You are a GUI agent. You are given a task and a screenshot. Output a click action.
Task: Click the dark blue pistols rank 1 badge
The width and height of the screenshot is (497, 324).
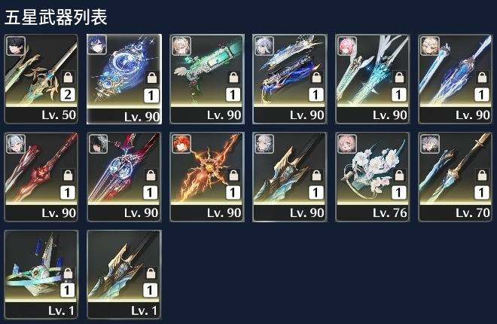316,94
